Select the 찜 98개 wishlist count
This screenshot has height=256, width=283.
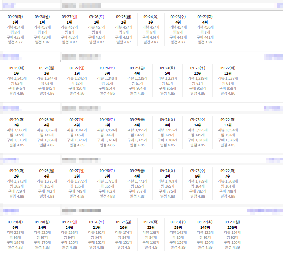15,237
